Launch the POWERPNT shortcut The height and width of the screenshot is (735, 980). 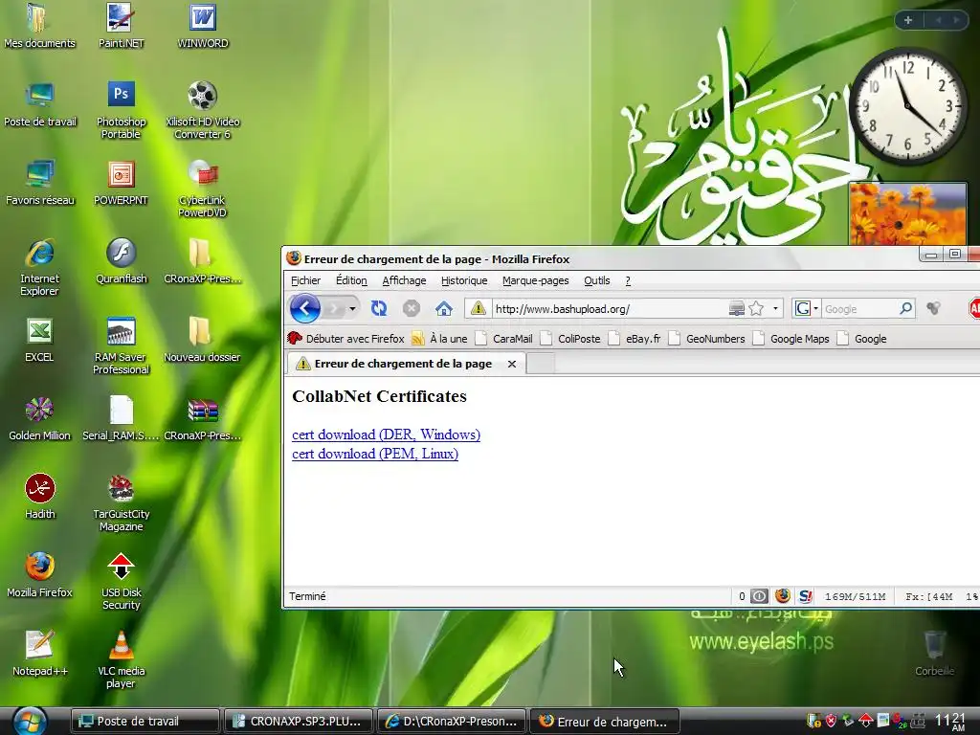pyautogui.click(x=121, y=183)
